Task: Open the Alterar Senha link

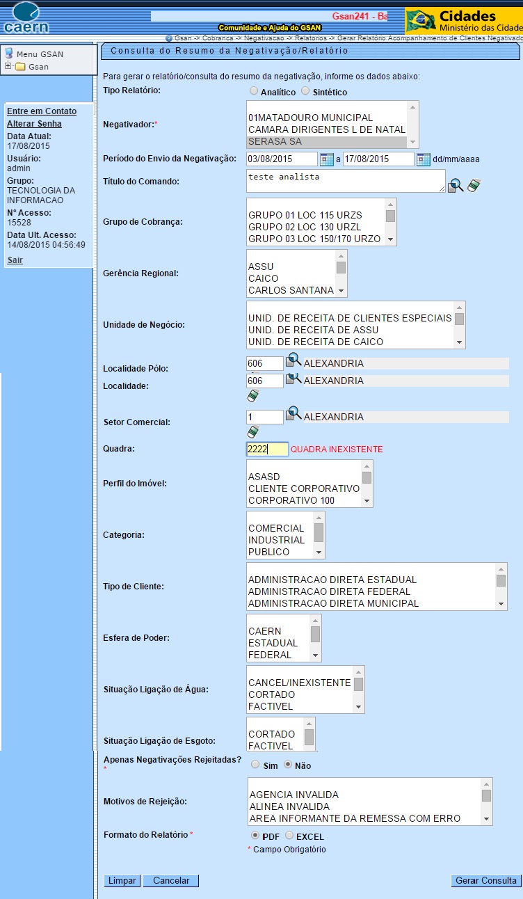Action: click(34, 124)
